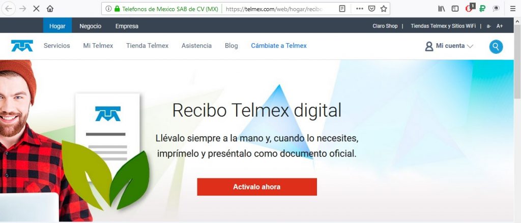Go to the browser home page icon
The height and width of the screenshot is (223, 521).
[x=50, y=9]
